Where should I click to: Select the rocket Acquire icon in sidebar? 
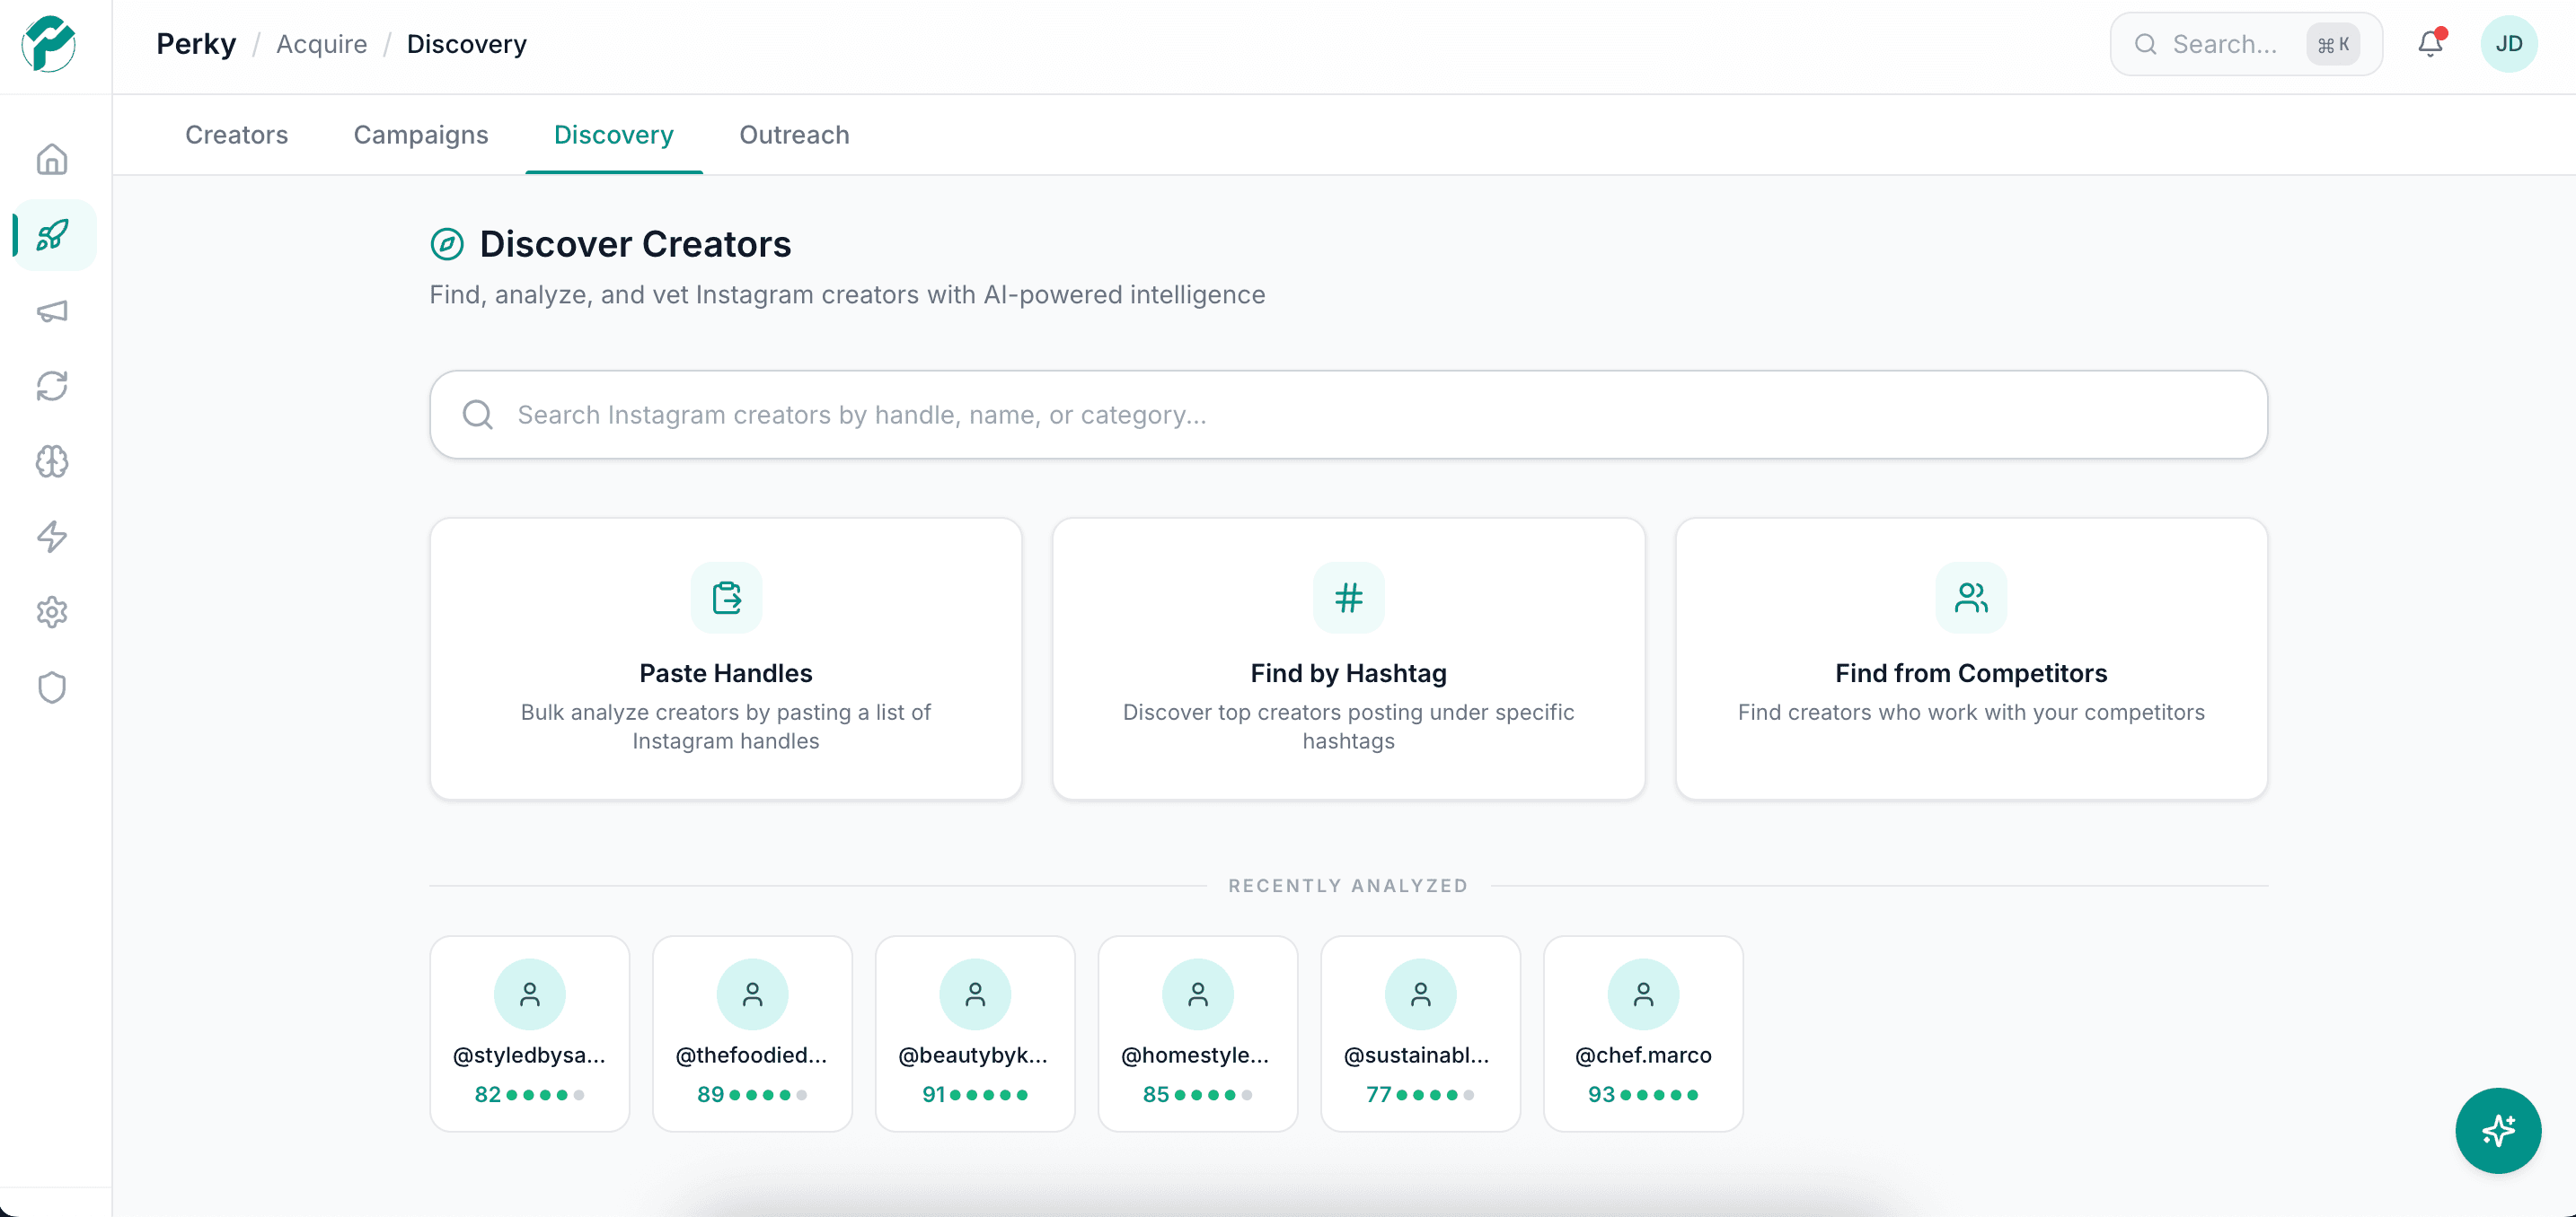click(51, 235)
